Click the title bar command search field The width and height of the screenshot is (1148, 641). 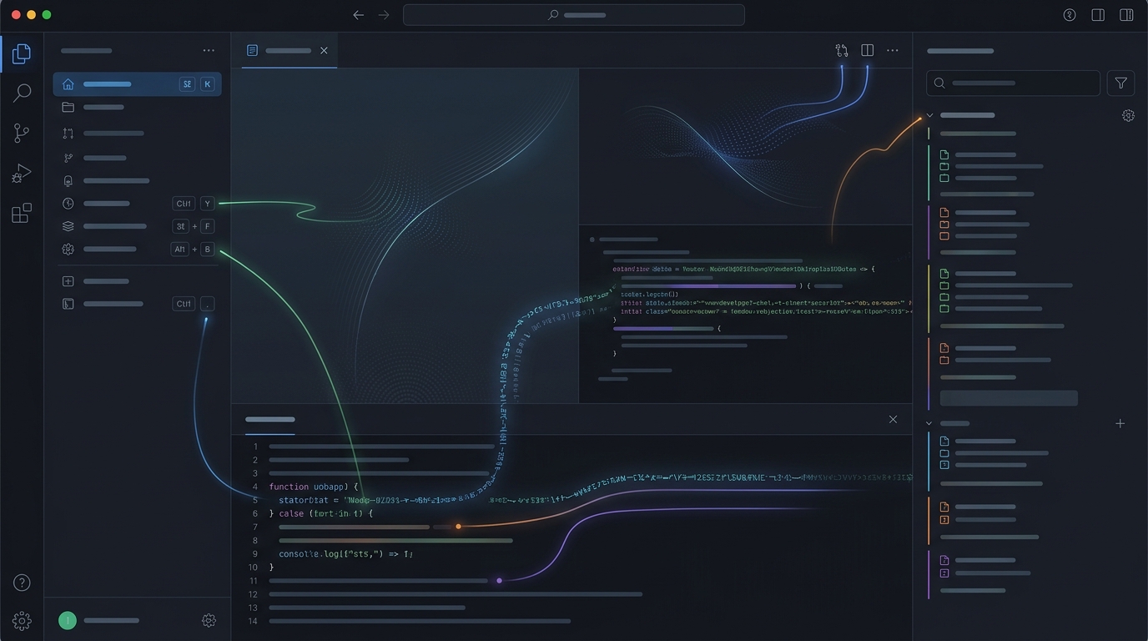click(574, 15)
